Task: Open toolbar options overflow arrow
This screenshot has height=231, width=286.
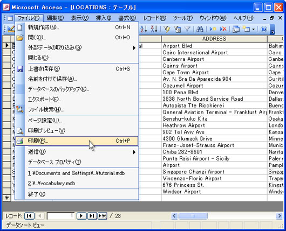Action: [x=273, y=30]
